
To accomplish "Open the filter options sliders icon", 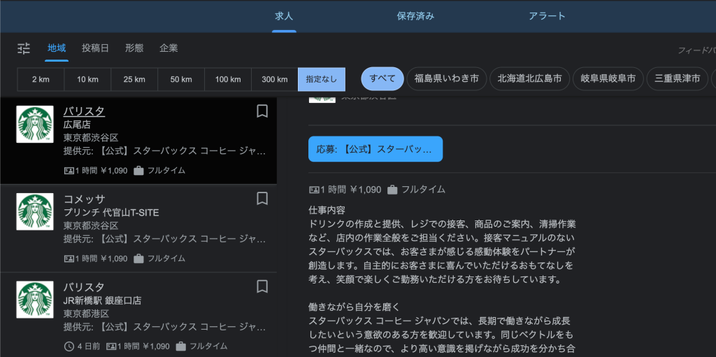I will point(24,48).
